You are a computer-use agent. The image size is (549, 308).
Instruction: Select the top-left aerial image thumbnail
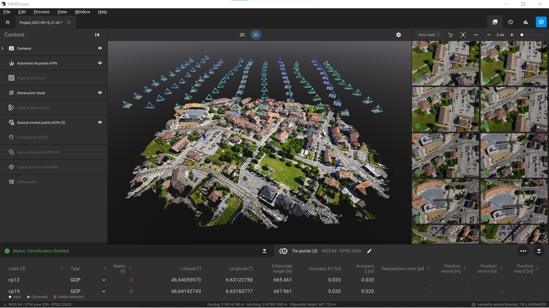(445, 63)
